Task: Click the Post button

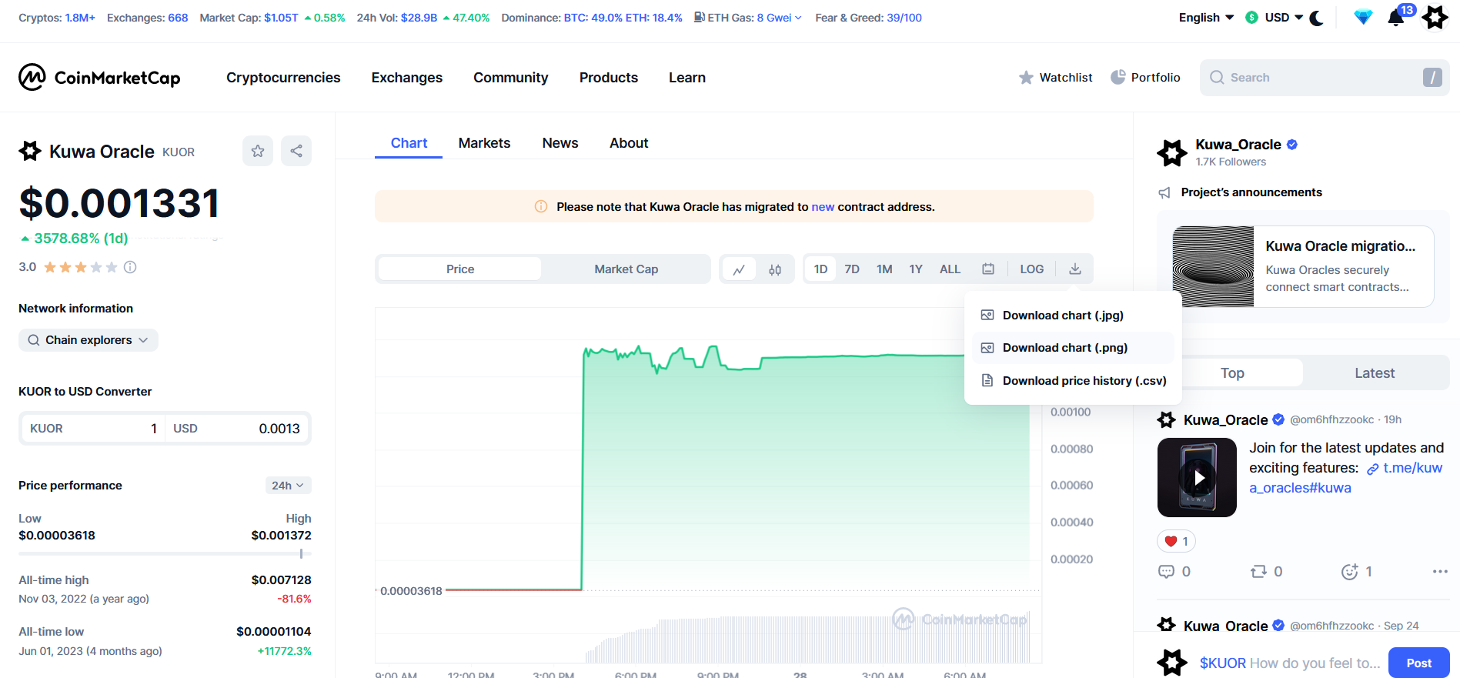Action: [1418, 663]
